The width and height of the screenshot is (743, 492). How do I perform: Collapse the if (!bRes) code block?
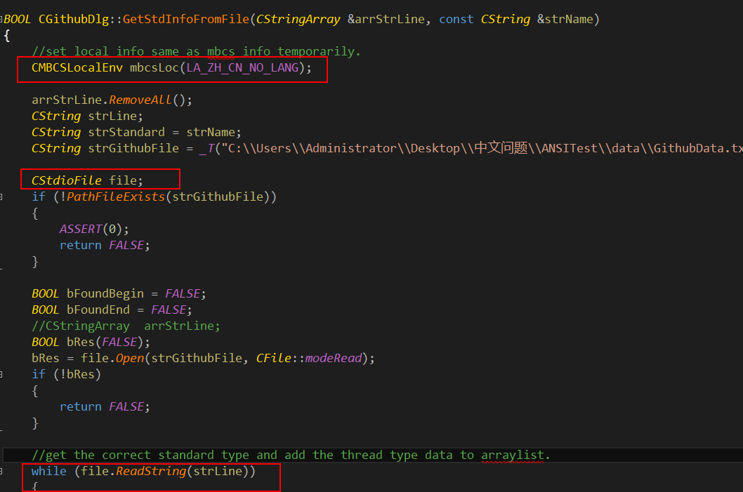tap(2, 375)
